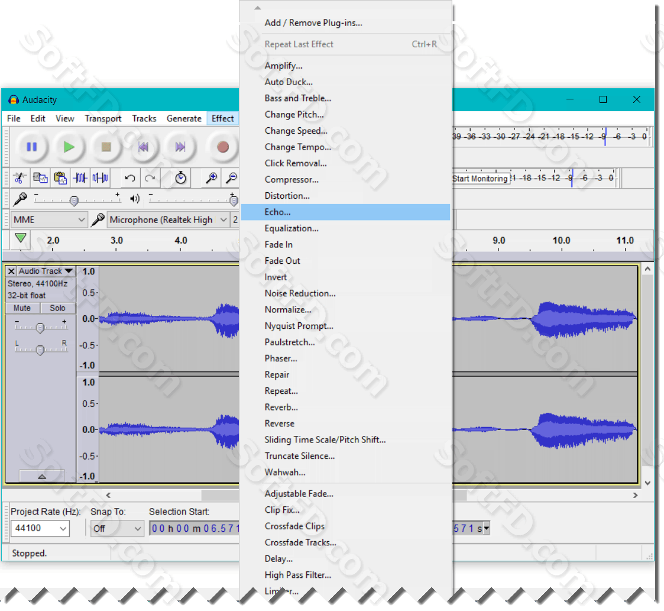Open the Generate menu
The image size is (664, 611).
click(x=184, y=119)
